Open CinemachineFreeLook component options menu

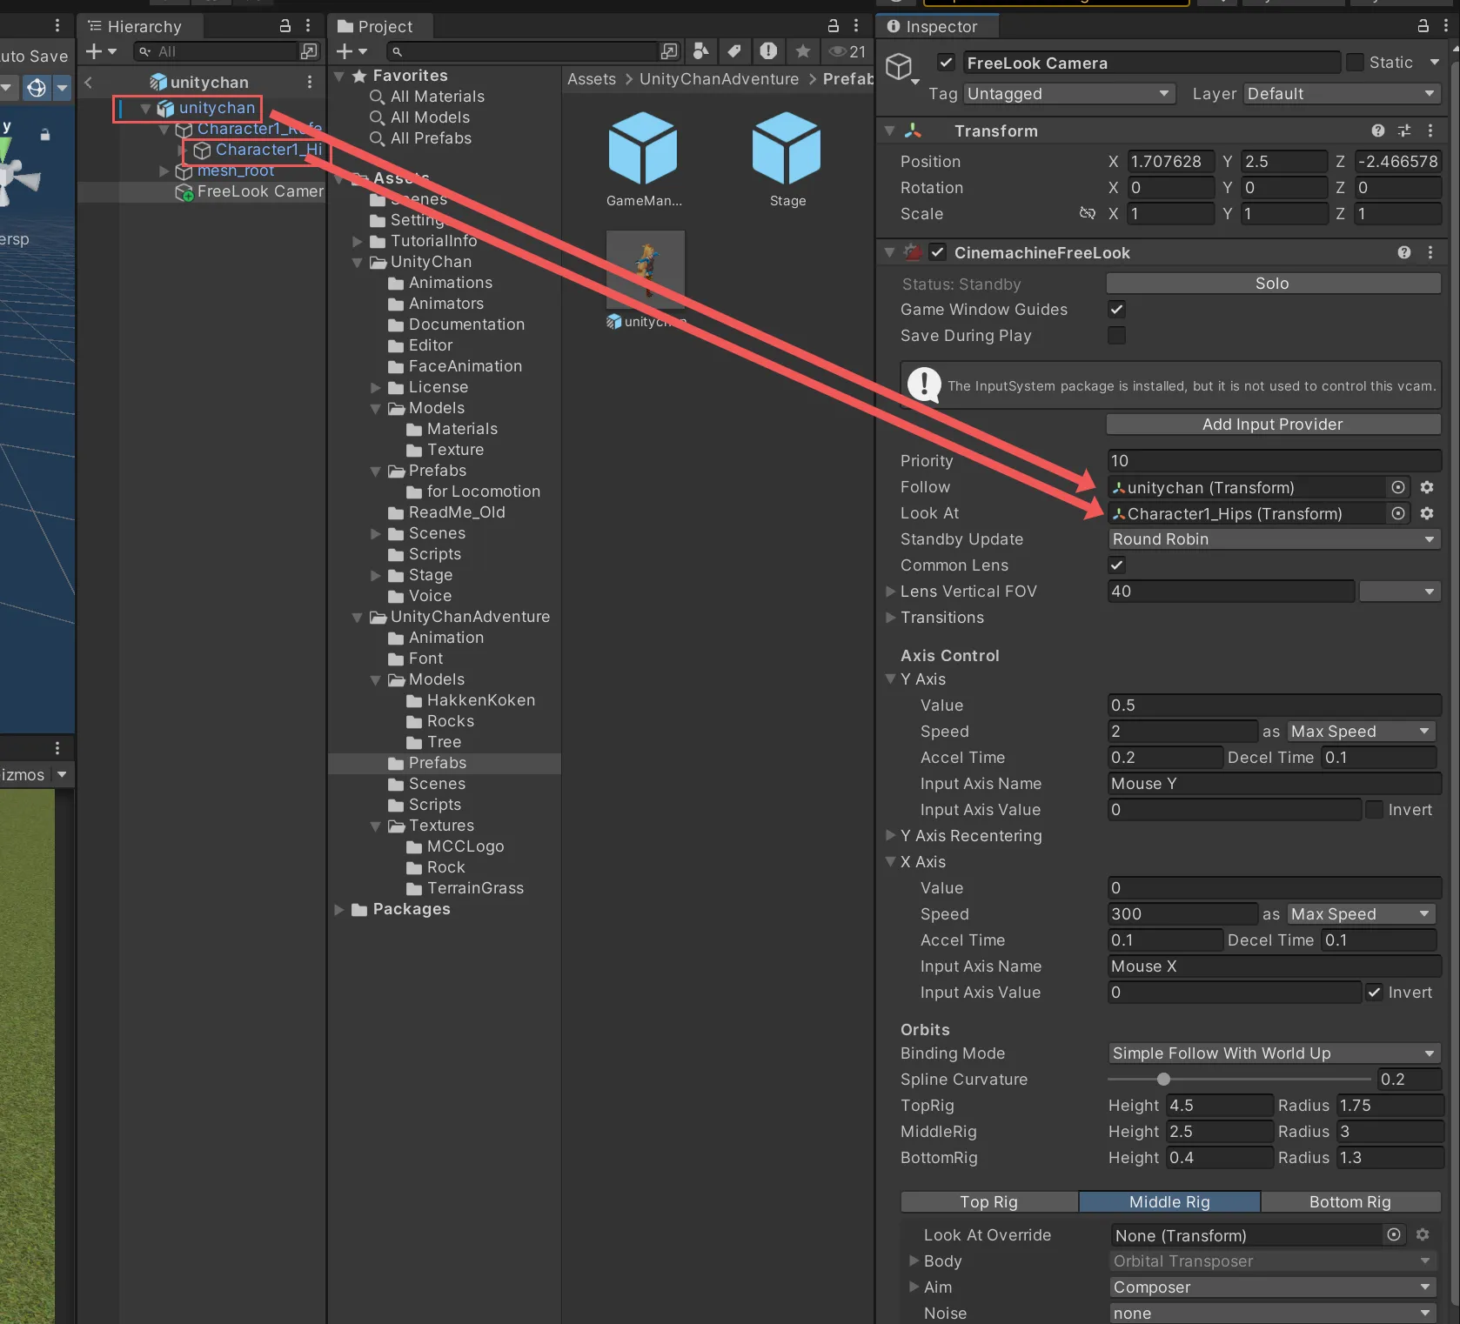click(1430, 252)
